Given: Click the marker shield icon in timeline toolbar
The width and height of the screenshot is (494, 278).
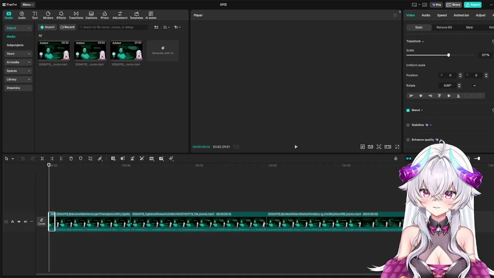Looking at the screenshot, I should [x=81, y=159].
